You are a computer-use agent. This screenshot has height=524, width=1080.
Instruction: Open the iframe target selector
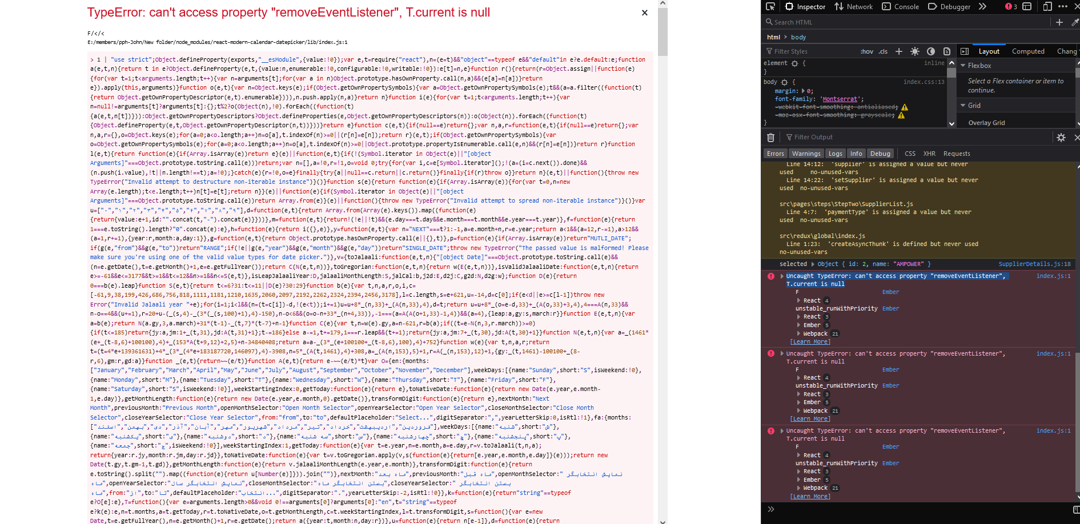pos(1027,6)
